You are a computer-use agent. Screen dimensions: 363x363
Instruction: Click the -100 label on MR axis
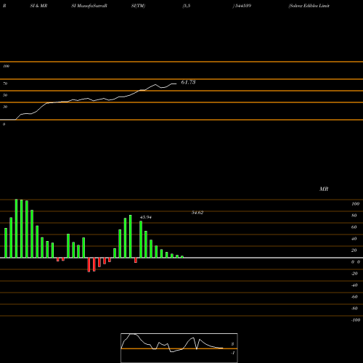coord(356,320)
